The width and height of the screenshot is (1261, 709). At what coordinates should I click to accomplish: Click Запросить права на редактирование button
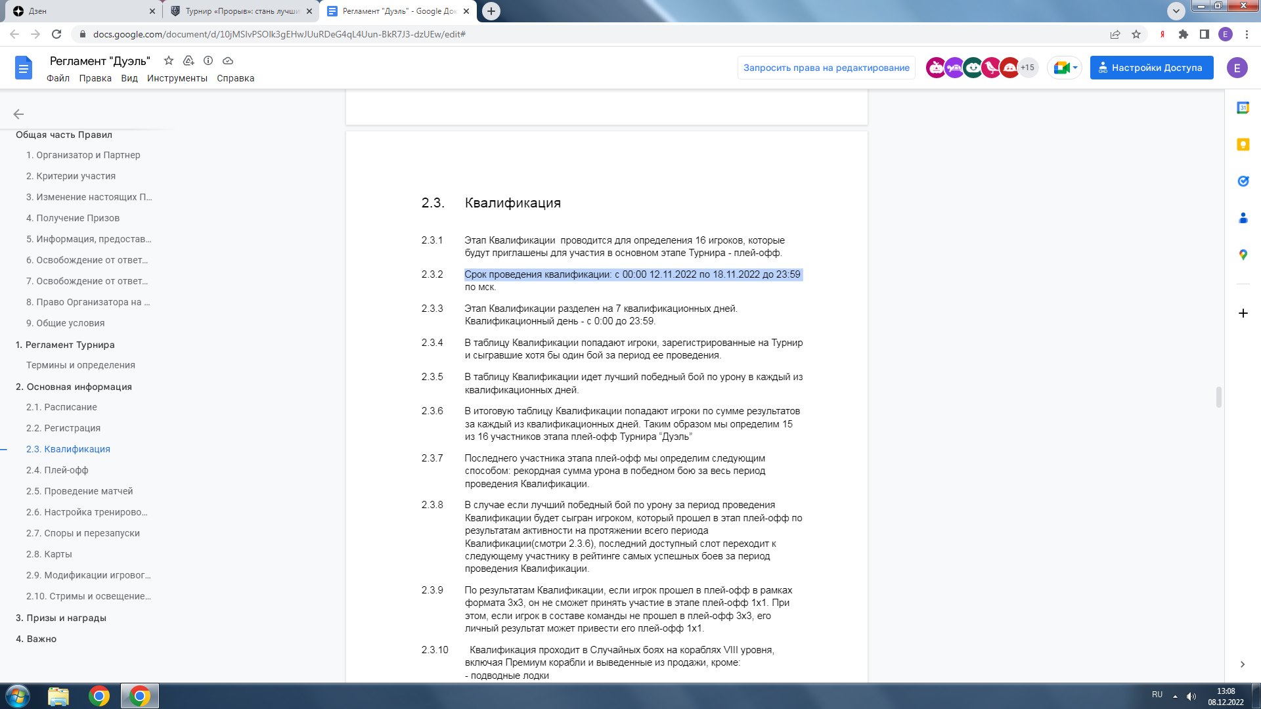coord(826,68)
